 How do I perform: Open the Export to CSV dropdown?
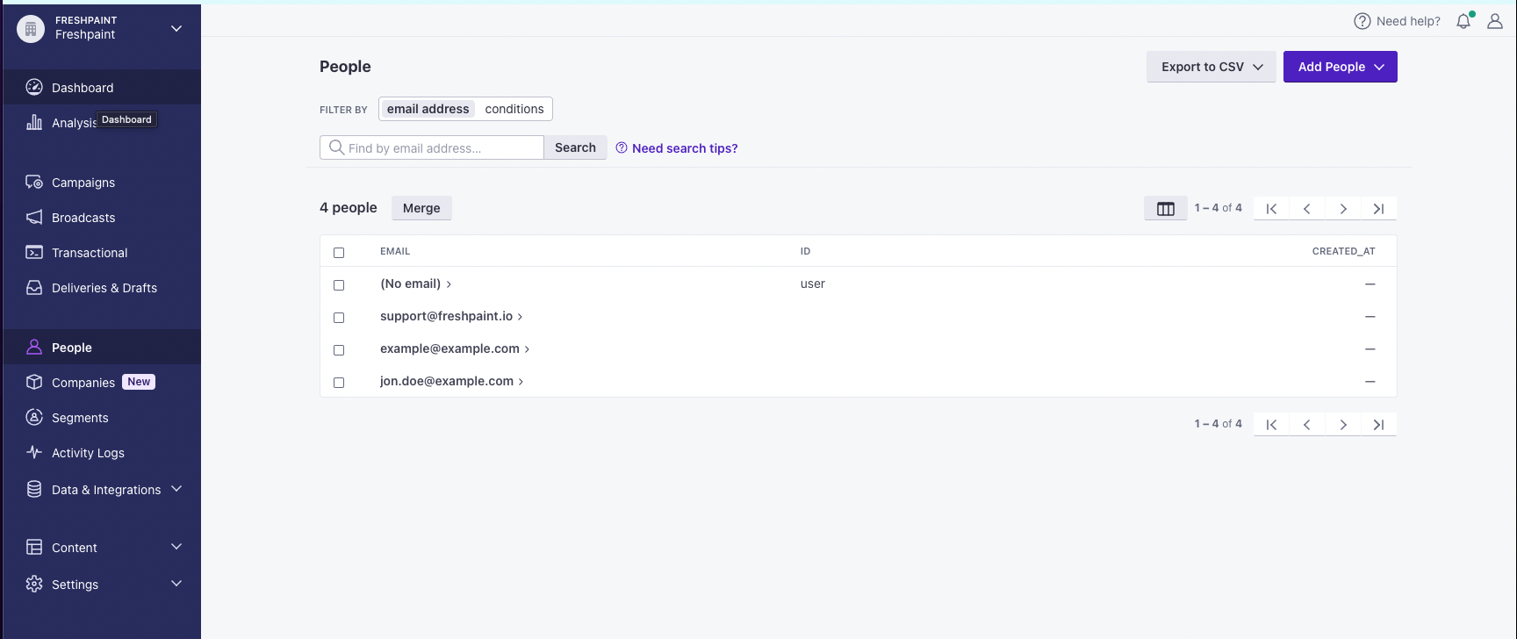click(x=1211, y=67)
